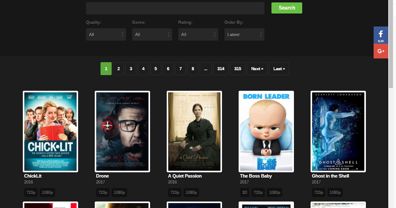
Task: Click the 2016 year under A Quiet Passion
Action: tap(173, 182)
